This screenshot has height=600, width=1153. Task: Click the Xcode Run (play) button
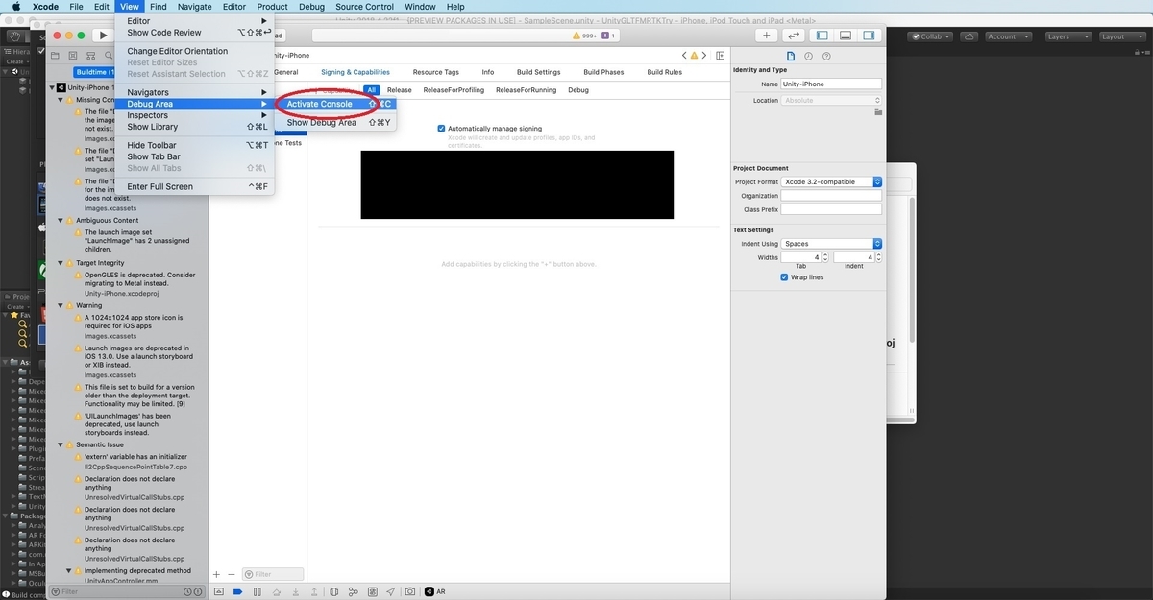tap(104, 36)
